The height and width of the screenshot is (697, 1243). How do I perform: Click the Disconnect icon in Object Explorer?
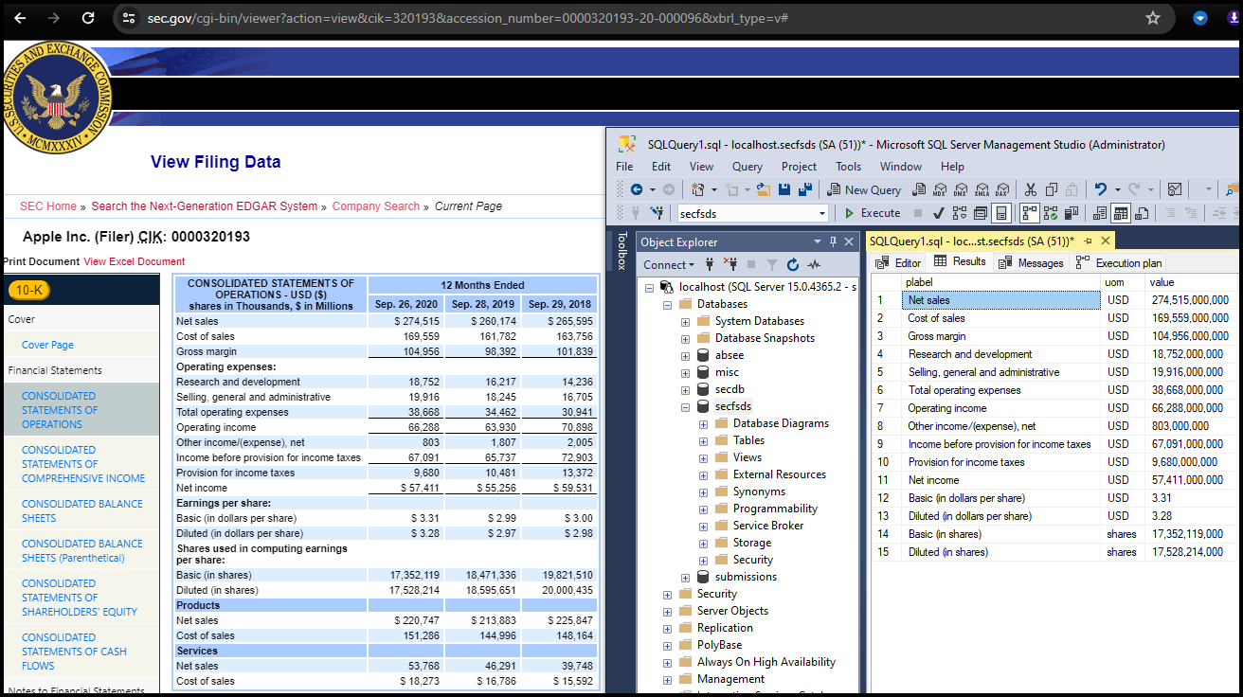click(730, 264)
